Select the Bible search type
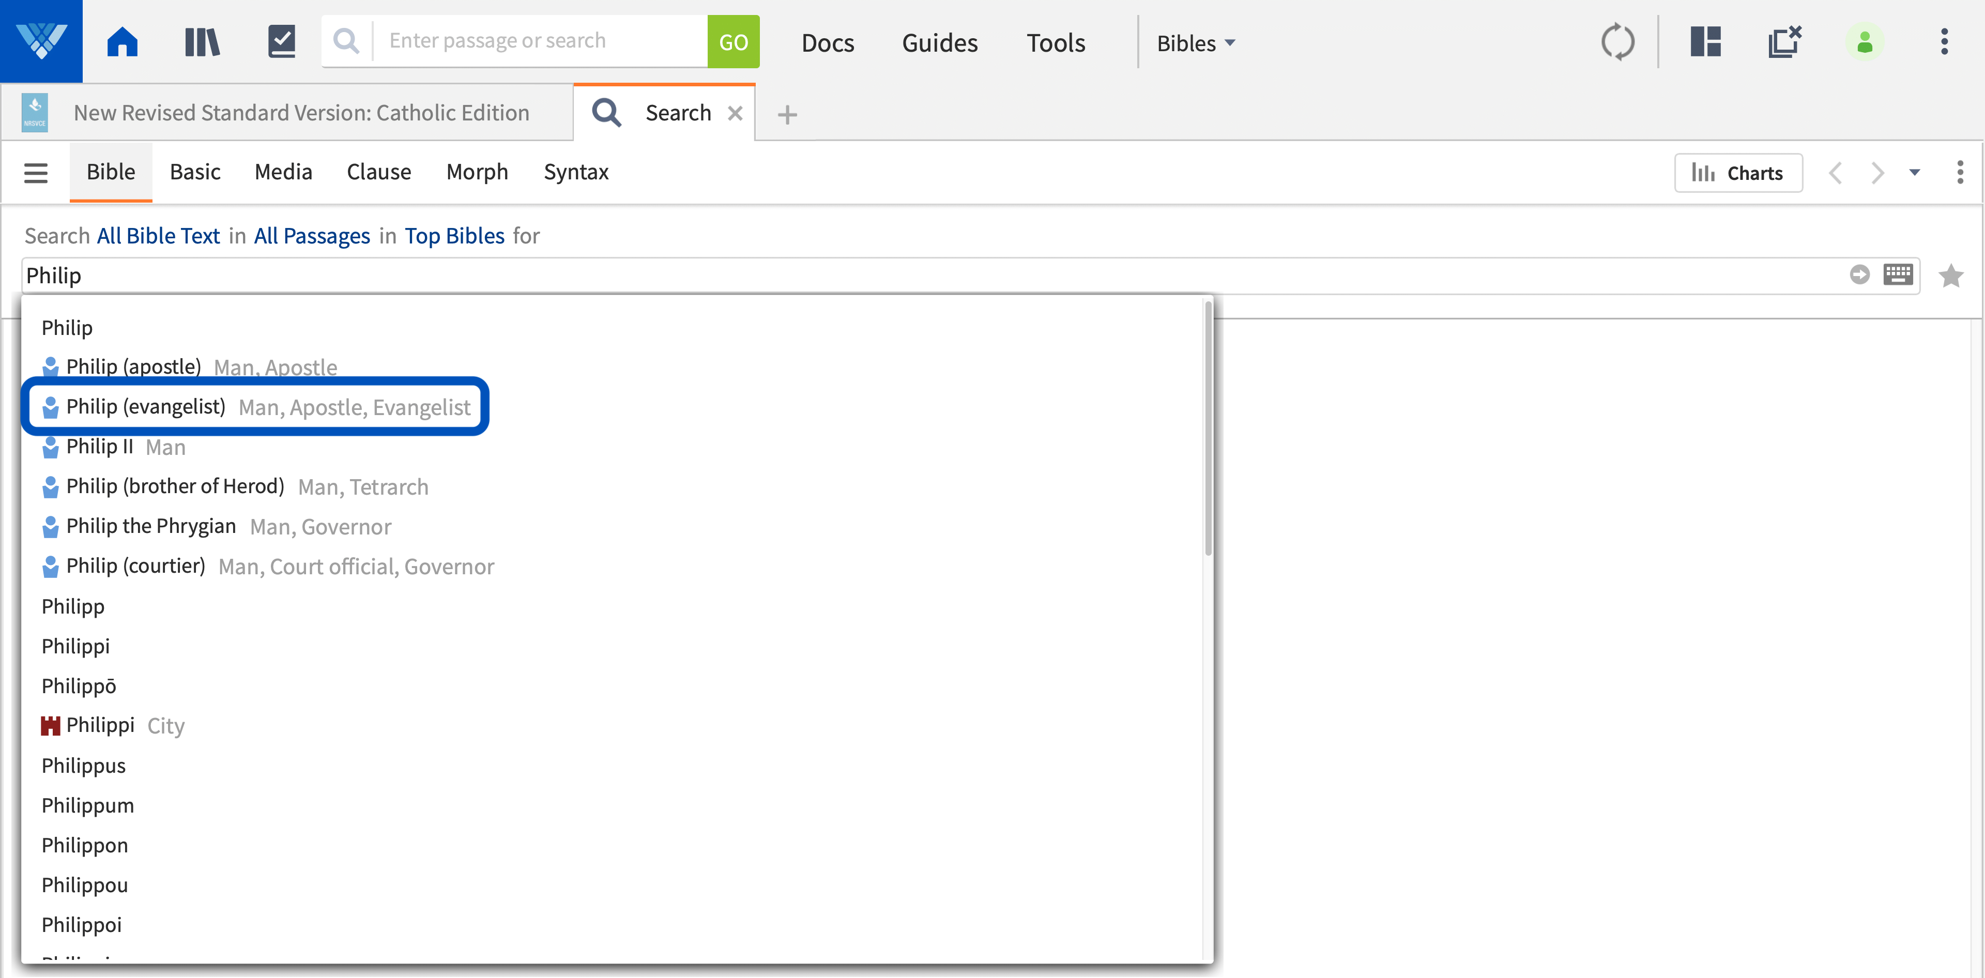 (111, 172)
